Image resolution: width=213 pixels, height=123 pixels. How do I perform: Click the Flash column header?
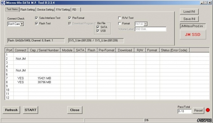coord(92,50)
